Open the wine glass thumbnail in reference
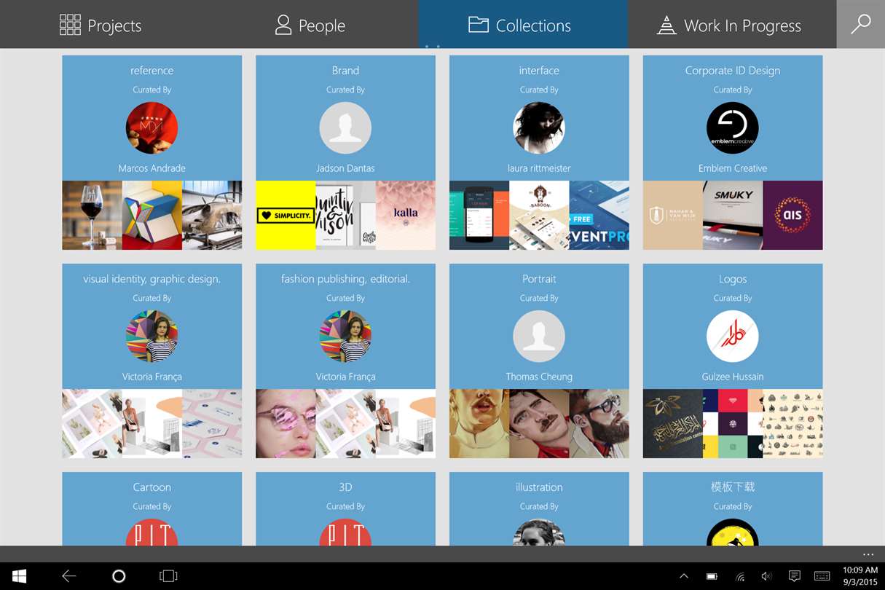The height and width of the screenshot is (590, 885). click(92, 215)
